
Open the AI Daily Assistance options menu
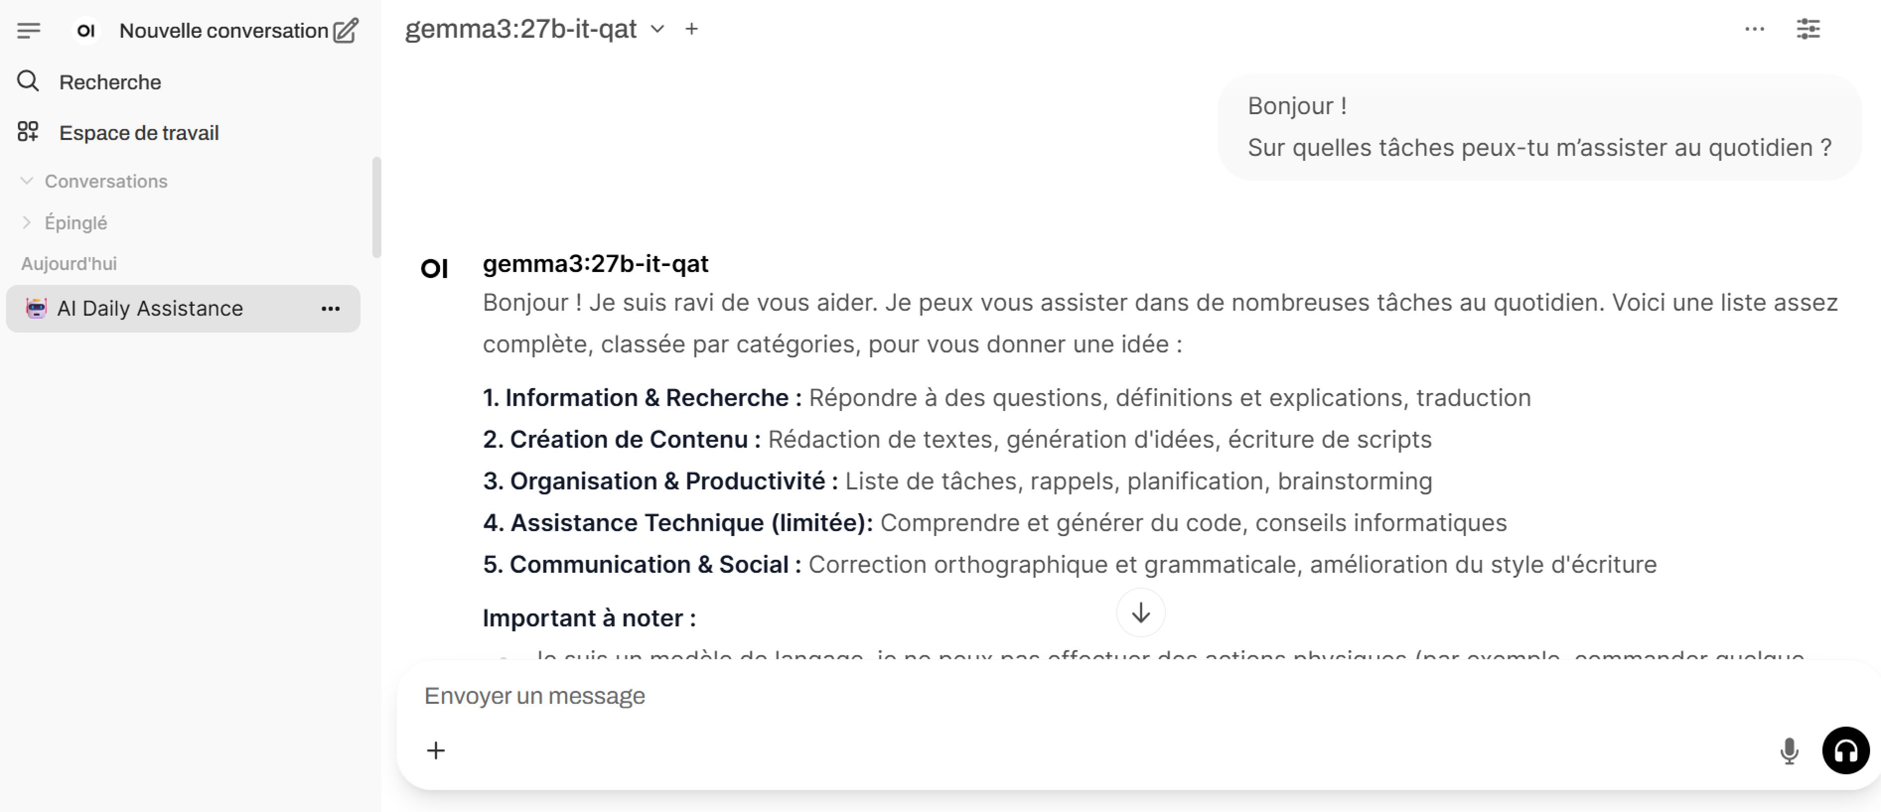pyautogui.click(x=331, y=309)
